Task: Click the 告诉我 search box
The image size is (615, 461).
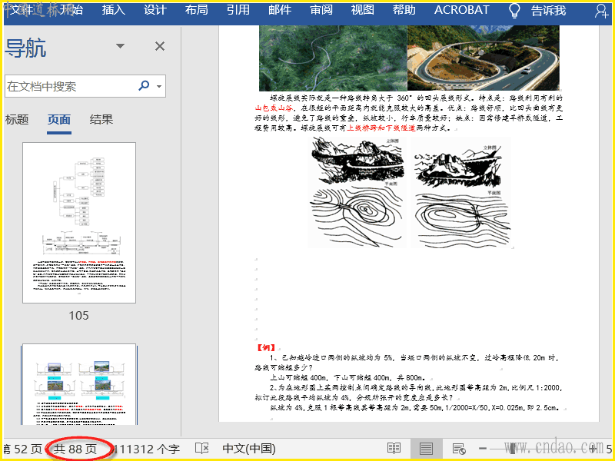Action: pos(549,11)
